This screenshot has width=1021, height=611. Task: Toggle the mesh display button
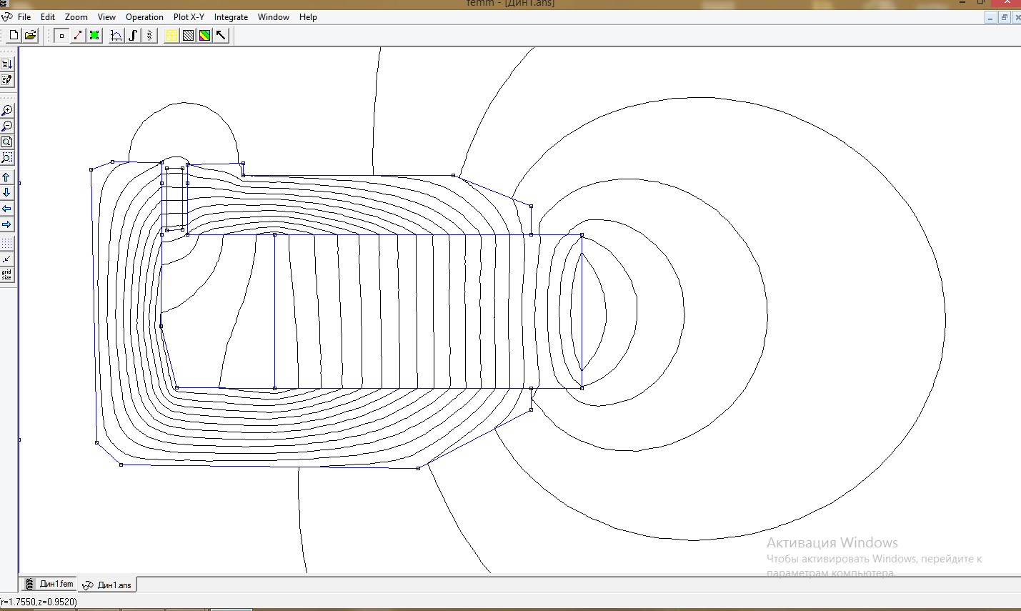point(171,35)
